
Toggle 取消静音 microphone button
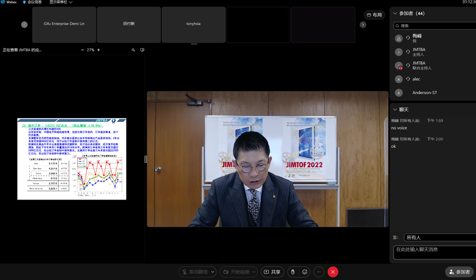point(194,272)
